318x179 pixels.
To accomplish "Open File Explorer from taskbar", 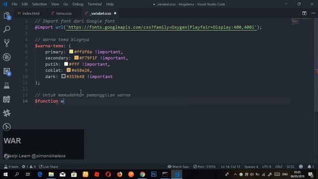I will click(51, 175).
